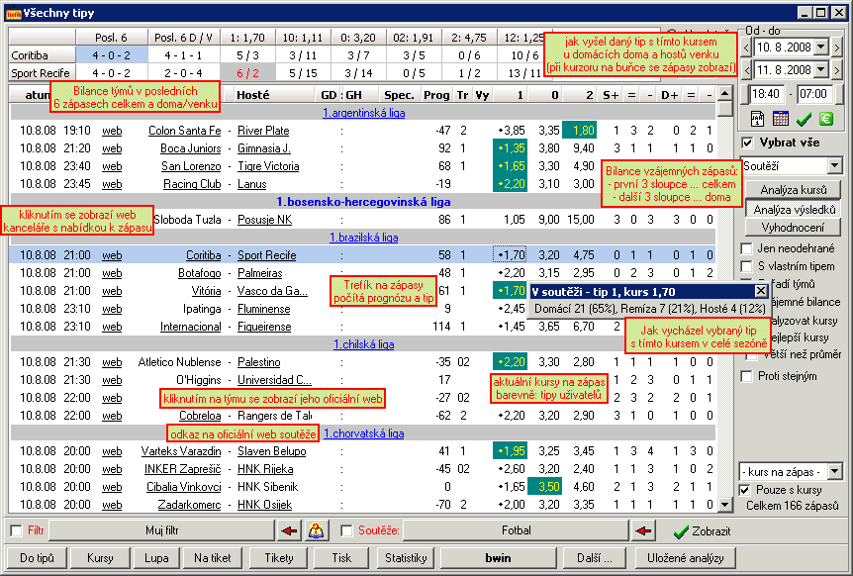Viewport: 853px width, 576px height.
Task: Open the 1.brazilská liga link
Action: (363, 238)
